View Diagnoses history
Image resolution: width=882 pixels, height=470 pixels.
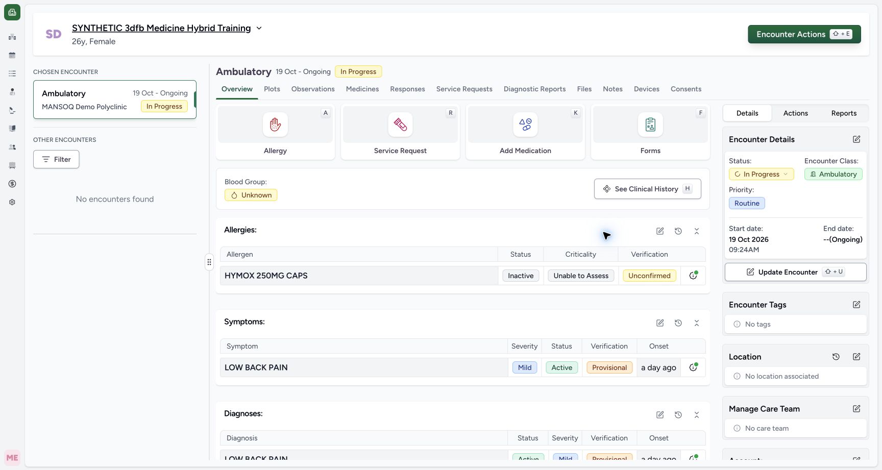[x=678, y=415]
